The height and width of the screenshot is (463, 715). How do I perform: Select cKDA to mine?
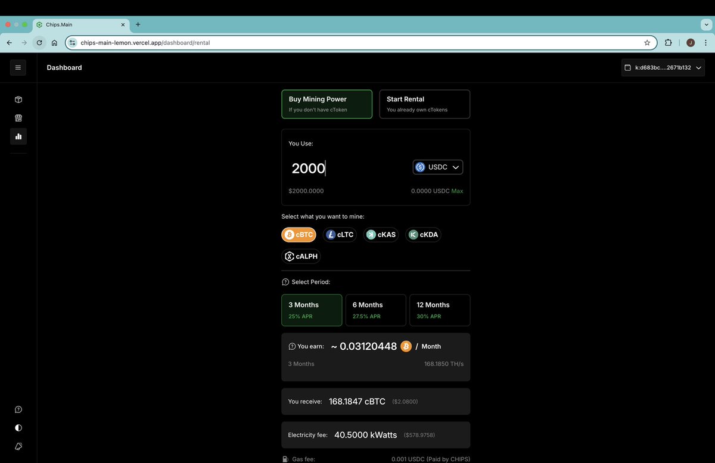click(423, 235)
